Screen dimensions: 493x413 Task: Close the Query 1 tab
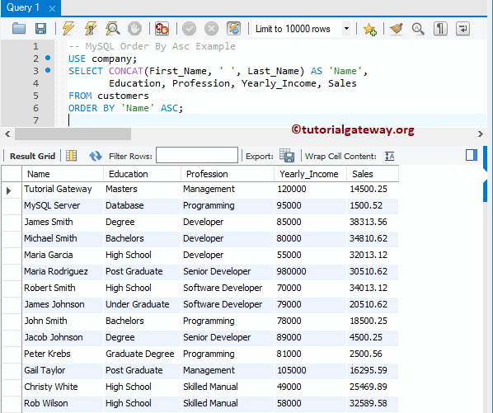[x=52, y=8]
